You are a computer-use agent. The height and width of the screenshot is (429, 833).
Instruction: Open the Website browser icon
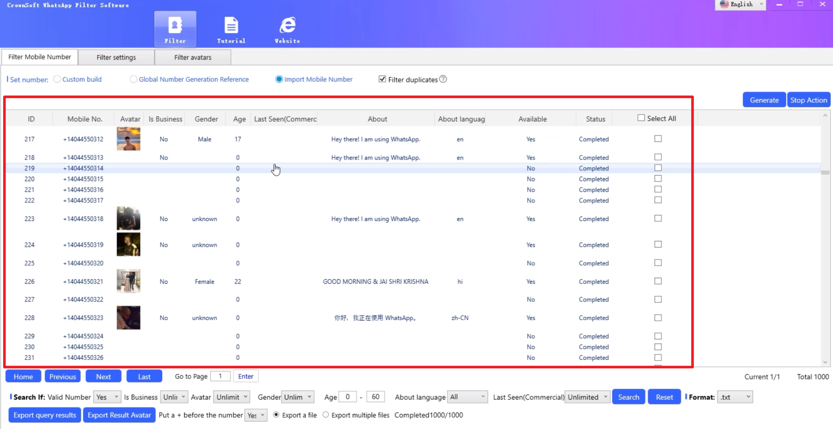[287, 29]
